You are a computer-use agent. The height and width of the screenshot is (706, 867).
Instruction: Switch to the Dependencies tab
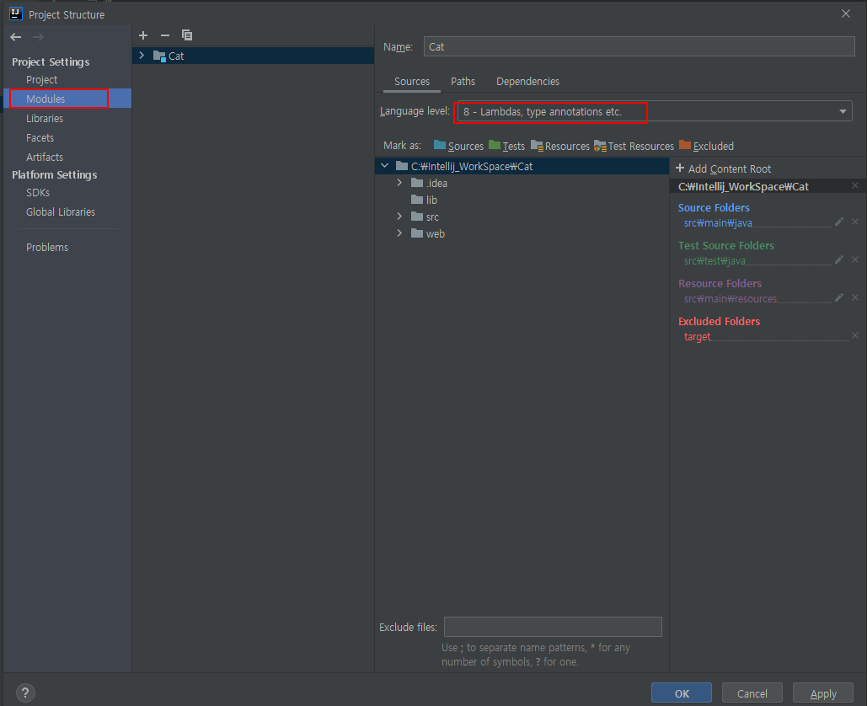coord(527,81)
